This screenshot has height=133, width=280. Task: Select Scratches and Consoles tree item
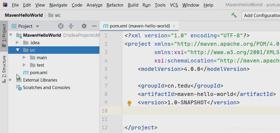(x=46, y=88)
